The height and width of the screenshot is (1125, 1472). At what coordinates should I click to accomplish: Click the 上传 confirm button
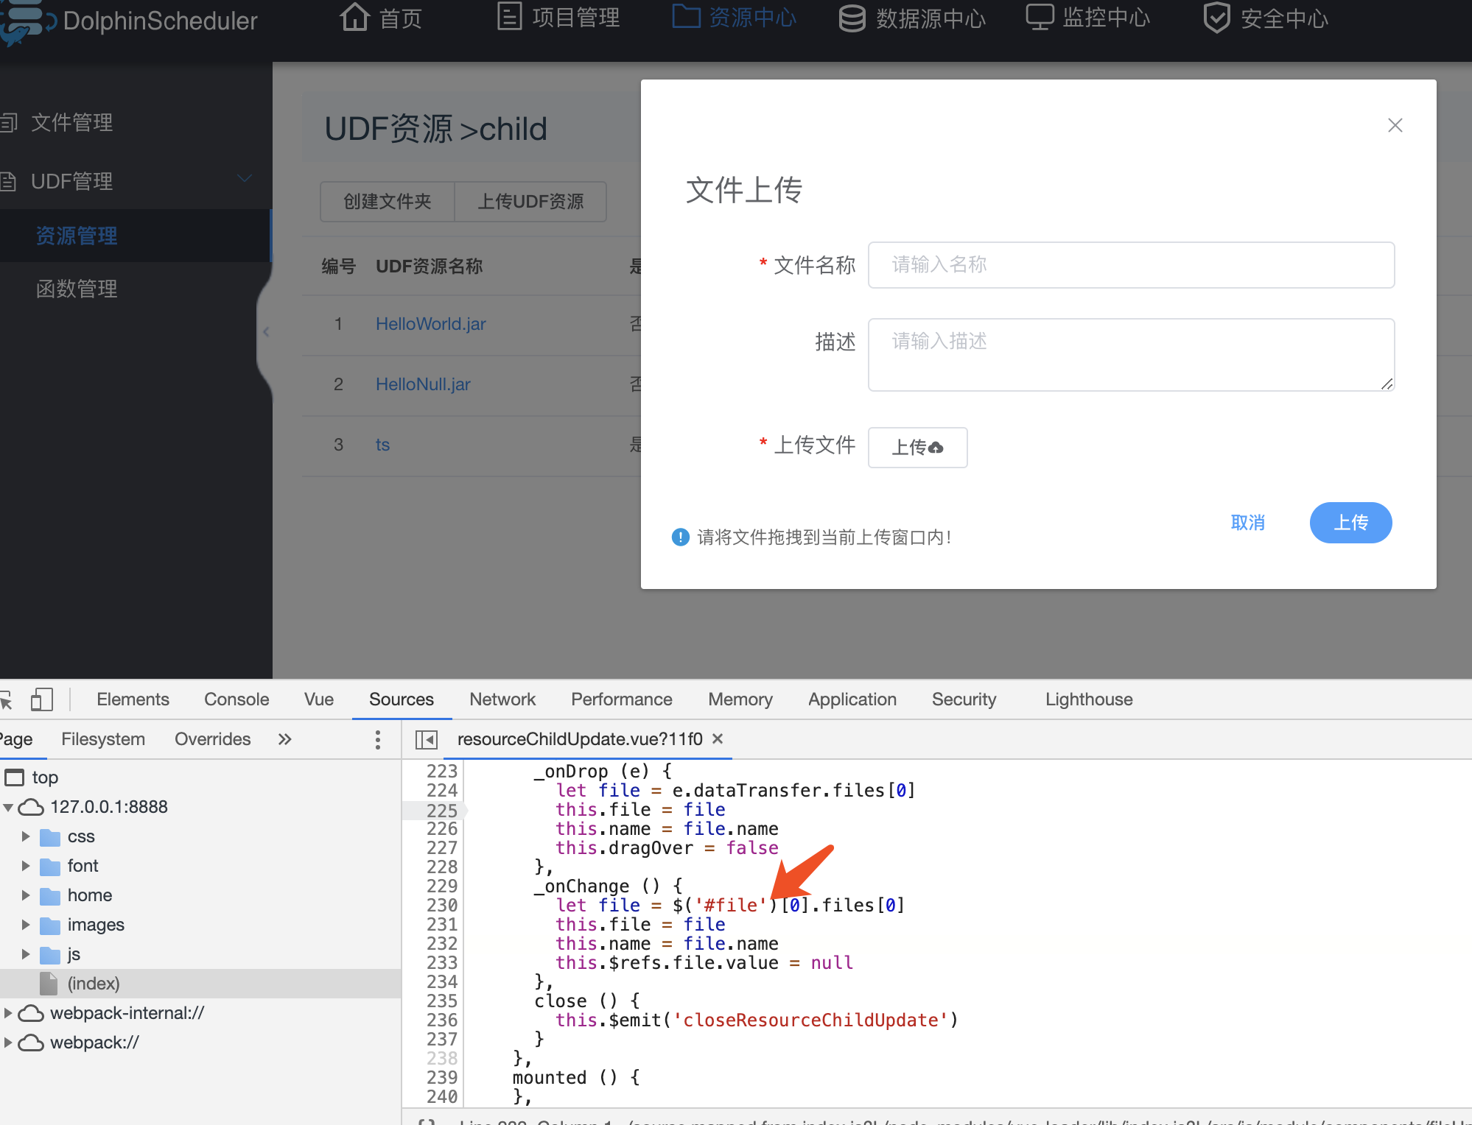[1350, 522]
